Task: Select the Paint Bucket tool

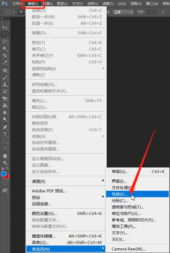Action: (5, 105)
